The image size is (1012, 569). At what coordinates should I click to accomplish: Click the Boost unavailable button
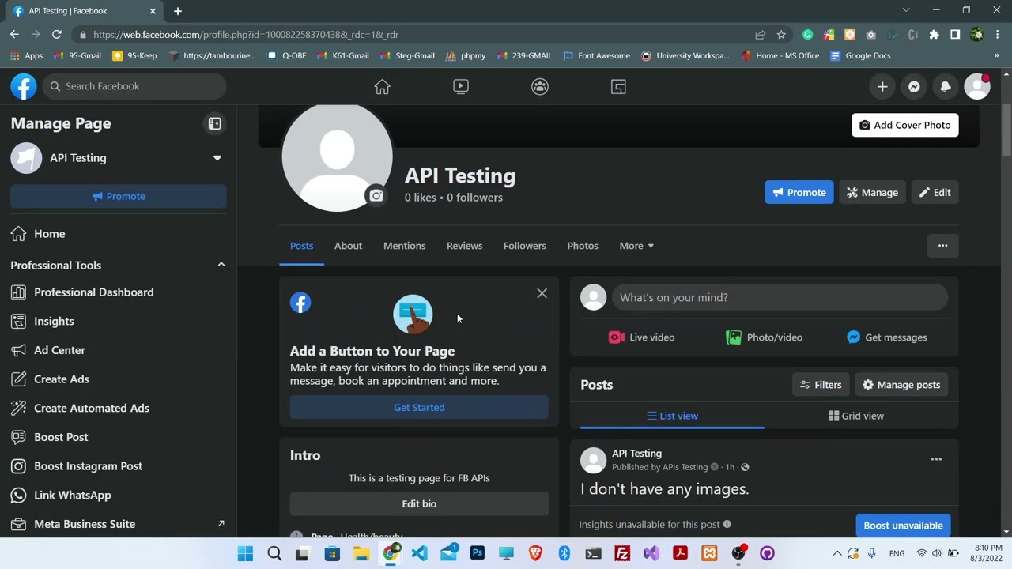903,526
